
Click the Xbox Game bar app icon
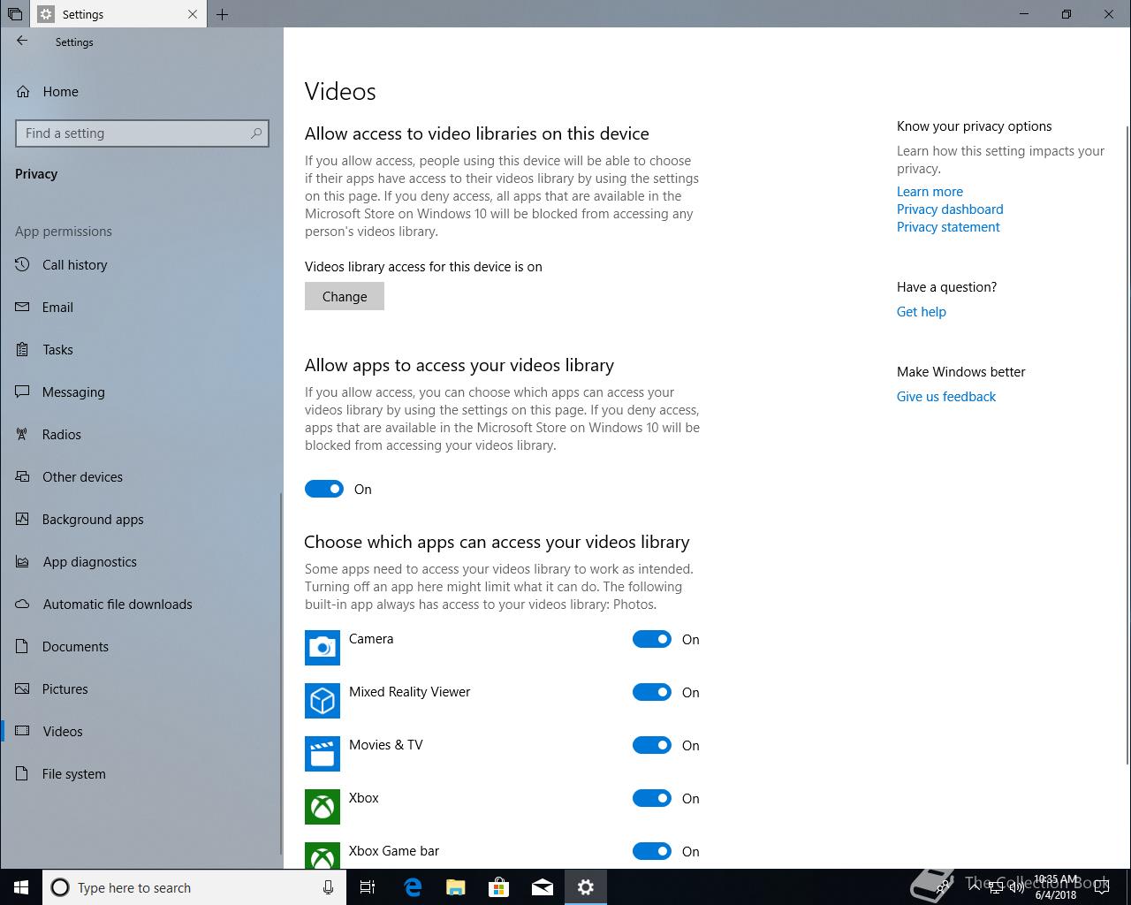click(x=323, y=856)
